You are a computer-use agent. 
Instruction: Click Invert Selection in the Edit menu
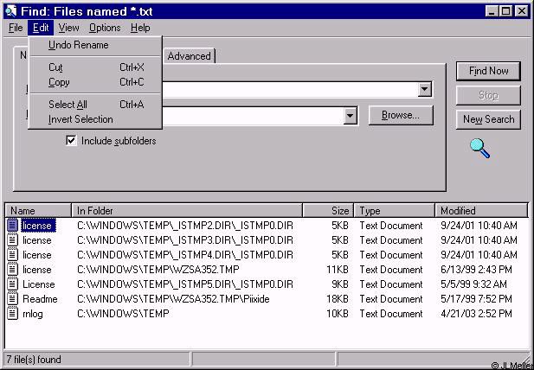(x=80, y=119)
